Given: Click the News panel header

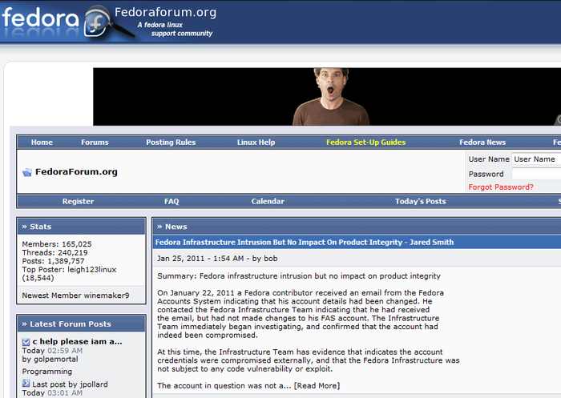Looking at the screenshot, I should tap(357, 227).
